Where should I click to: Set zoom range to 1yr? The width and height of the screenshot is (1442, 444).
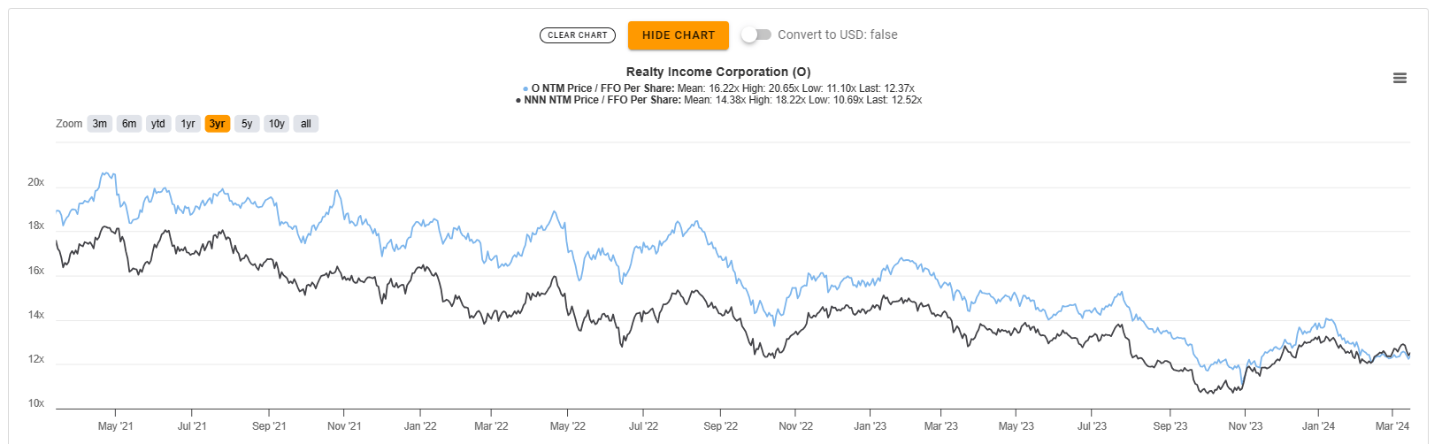coord(188,124)
